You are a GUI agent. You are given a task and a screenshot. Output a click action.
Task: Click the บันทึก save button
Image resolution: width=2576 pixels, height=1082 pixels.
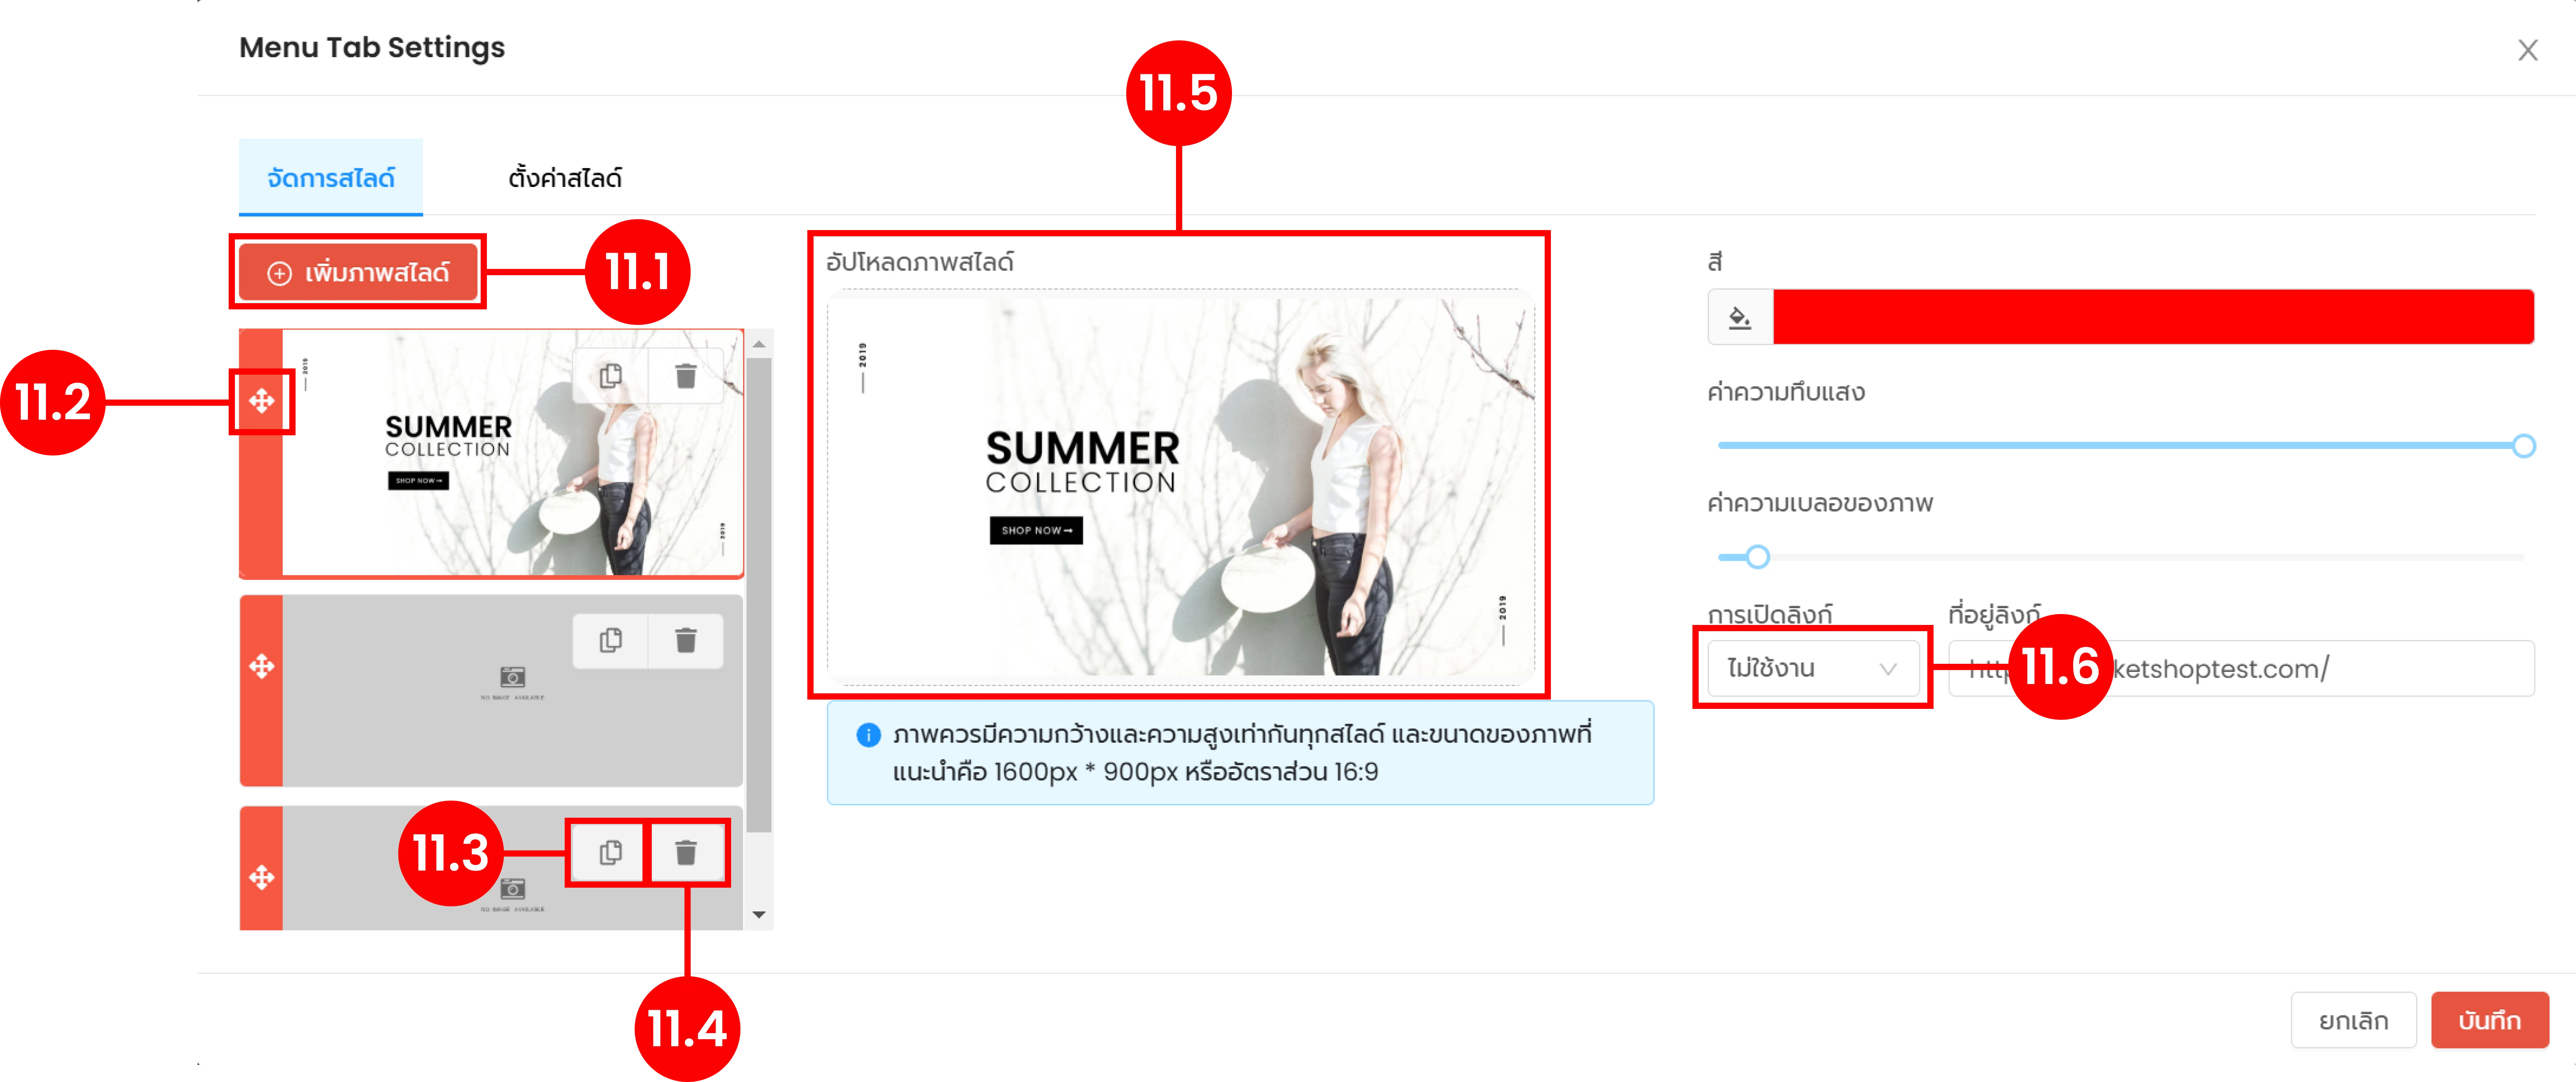[x=2489, y=1020]
